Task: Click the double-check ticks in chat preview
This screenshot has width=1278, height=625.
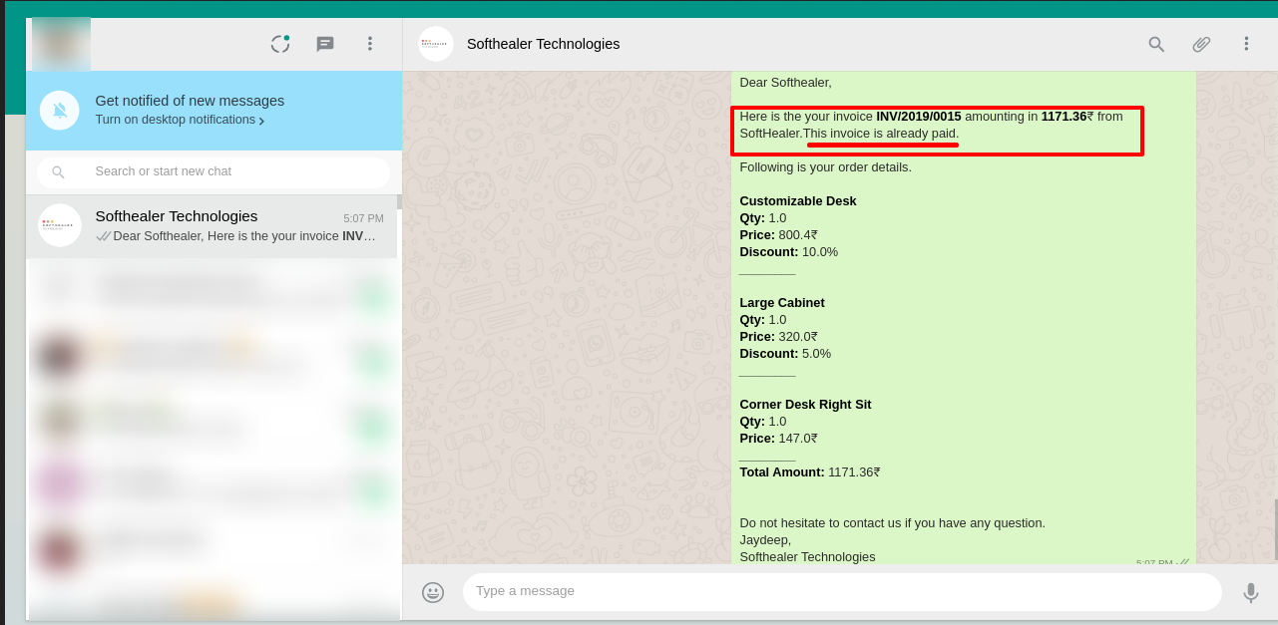Action: pos(103,236)
